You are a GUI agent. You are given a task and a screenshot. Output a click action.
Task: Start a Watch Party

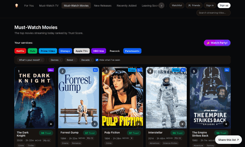point(217,43)
